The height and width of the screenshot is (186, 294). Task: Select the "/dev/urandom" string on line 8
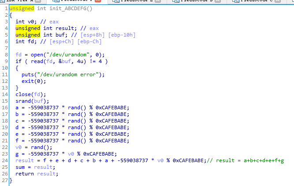[x=68, y=55]
